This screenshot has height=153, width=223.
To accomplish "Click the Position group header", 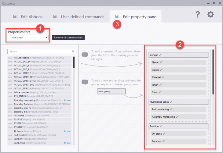I will pos(178,126).
